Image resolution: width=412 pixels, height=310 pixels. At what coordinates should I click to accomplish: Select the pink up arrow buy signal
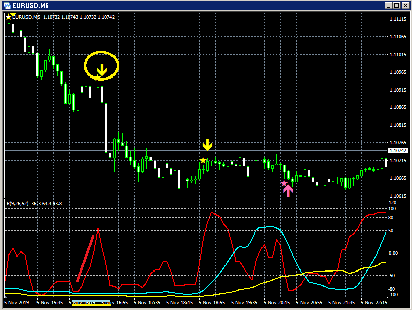pyautogui.click(x=288, y=190)
